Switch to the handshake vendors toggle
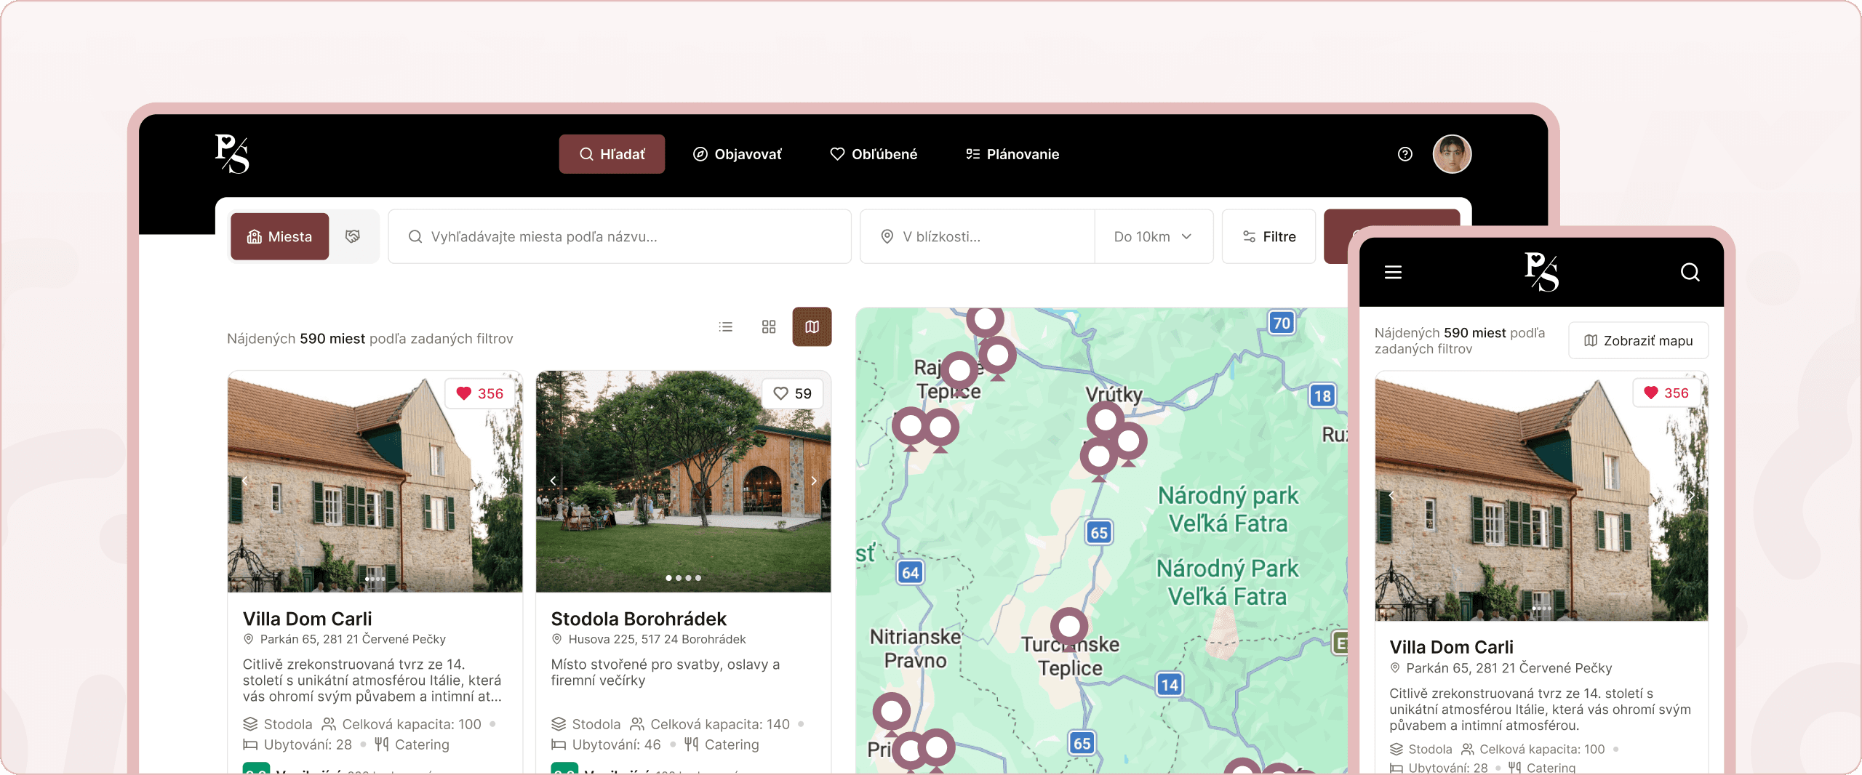The image size is (1862, 775). click(353, 236)
